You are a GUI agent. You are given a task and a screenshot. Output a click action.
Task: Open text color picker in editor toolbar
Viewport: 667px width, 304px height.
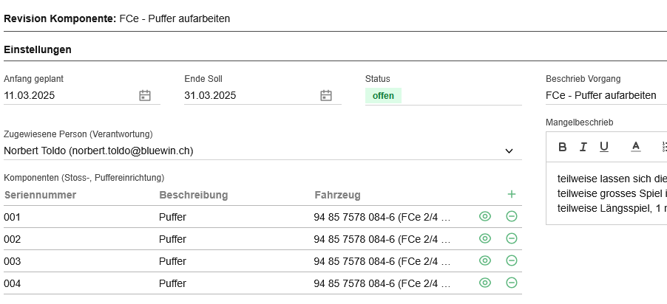click(x=635, y=147)
